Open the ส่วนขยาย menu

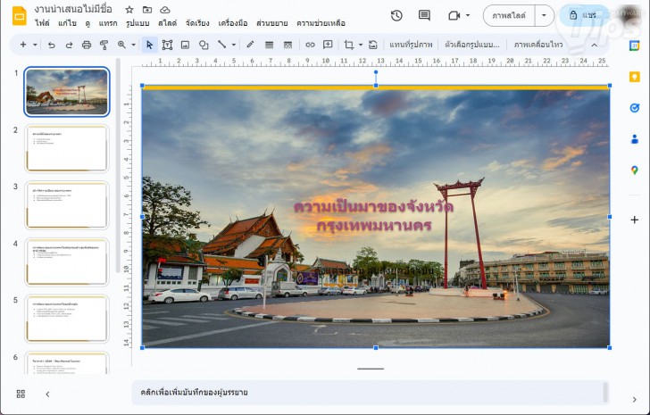coord(272,23)
